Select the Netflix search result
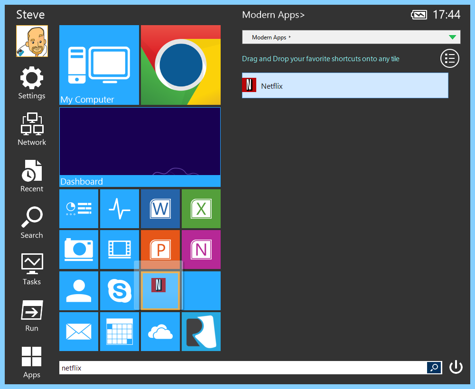475x389 pixels. click(x=345, y=85)
